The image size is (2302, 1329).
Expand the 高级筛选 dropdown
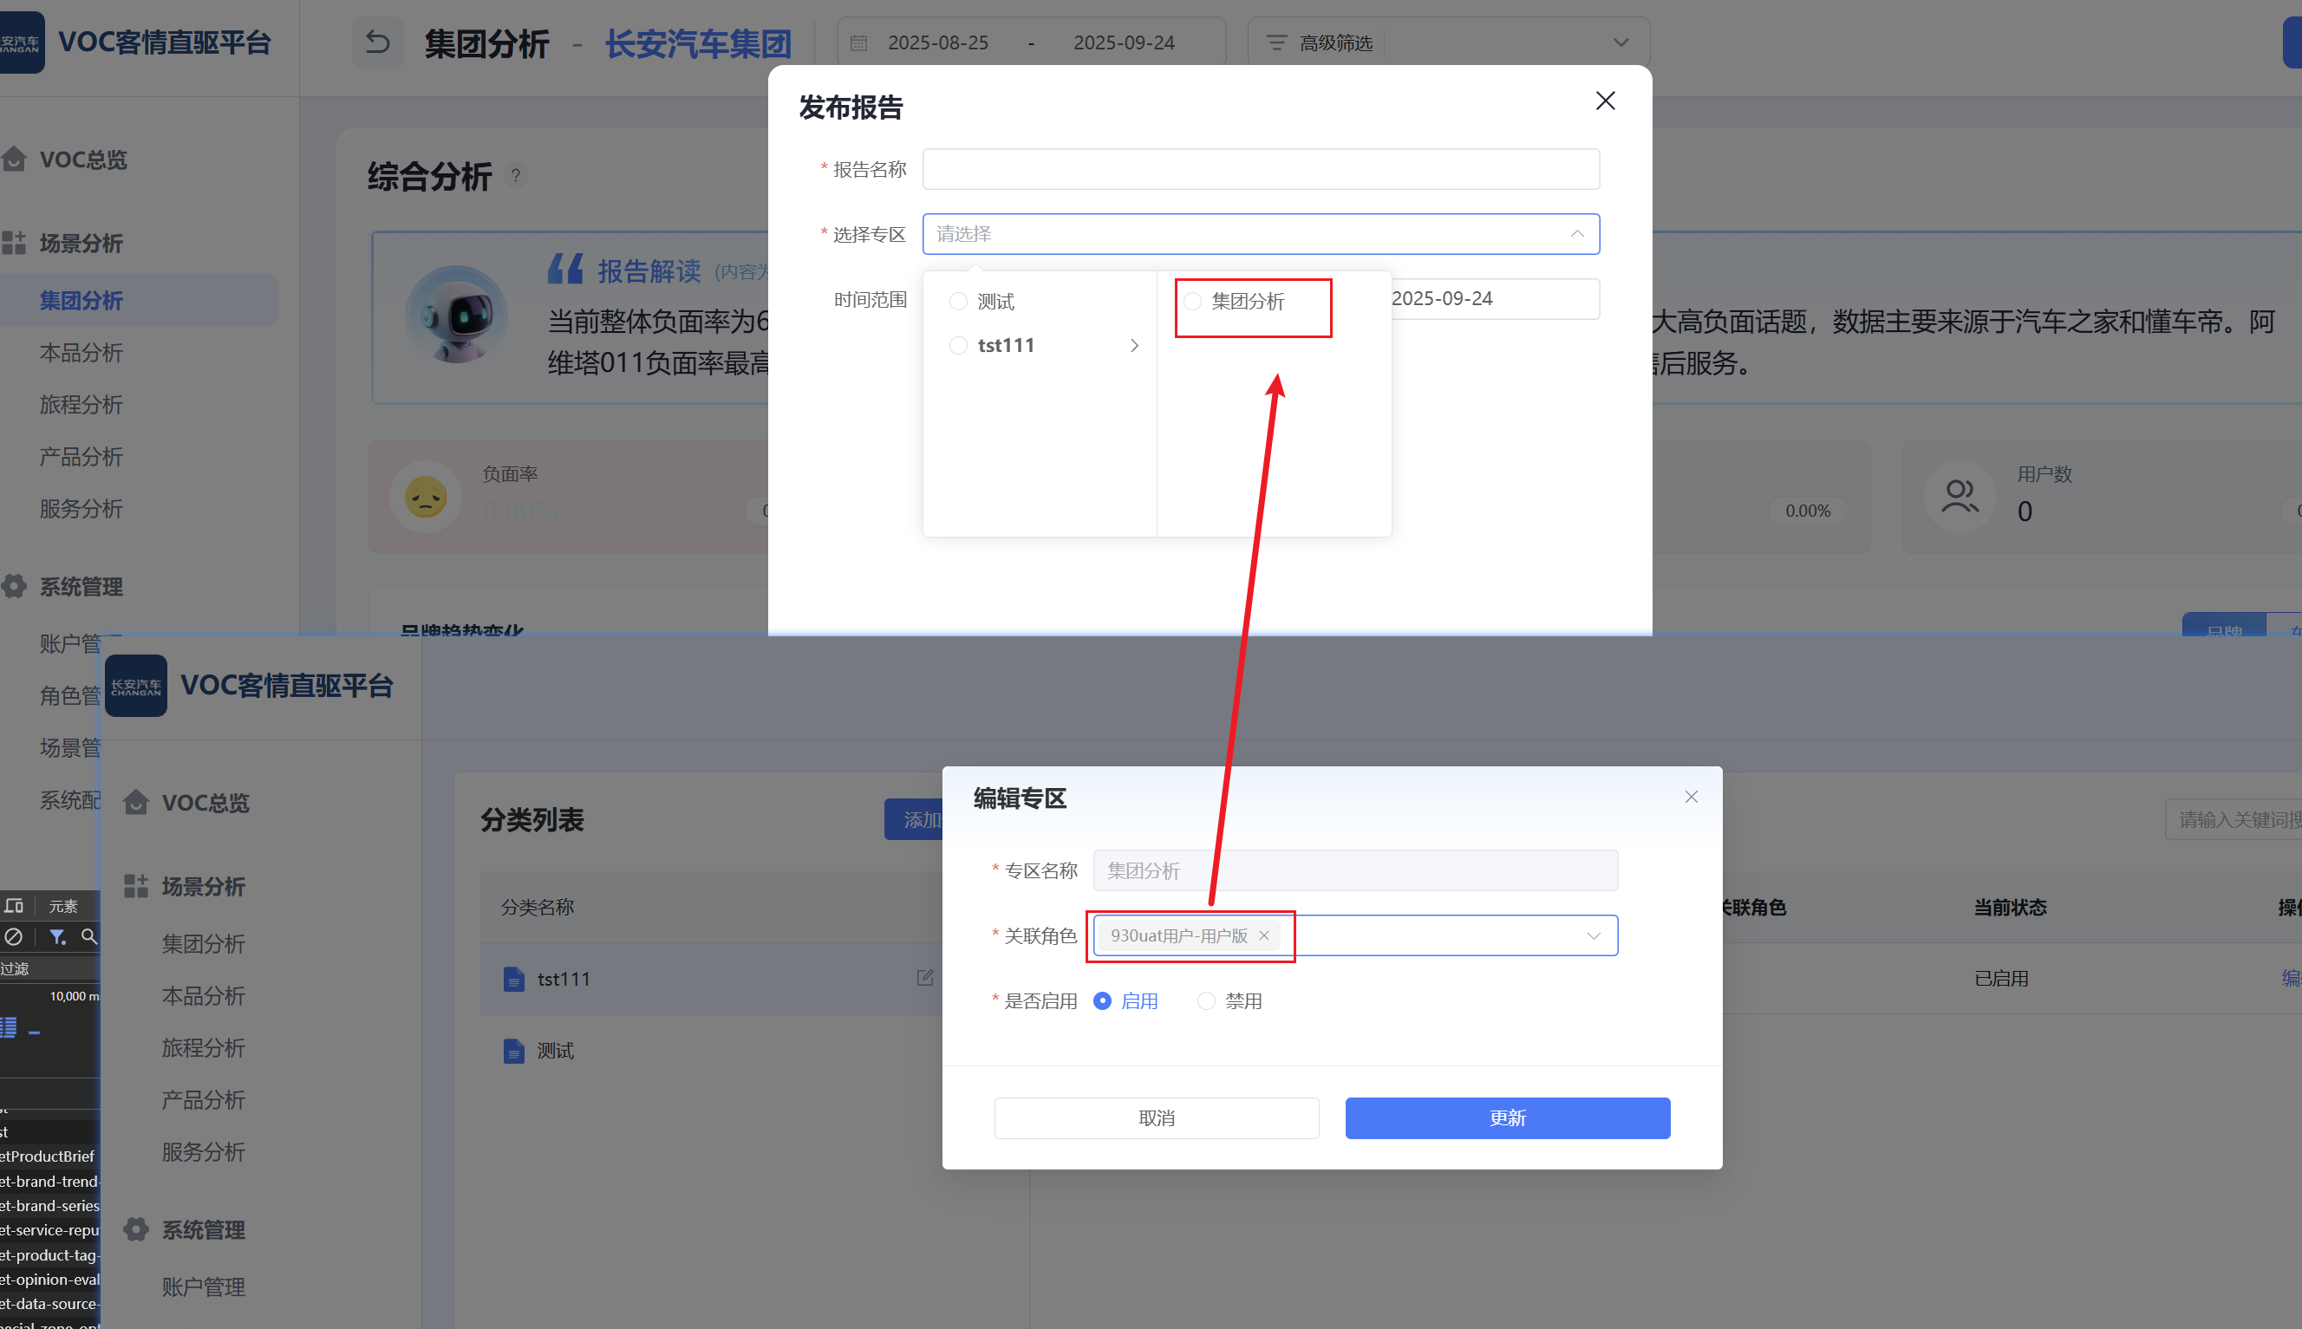click(x=1621, y=42)
